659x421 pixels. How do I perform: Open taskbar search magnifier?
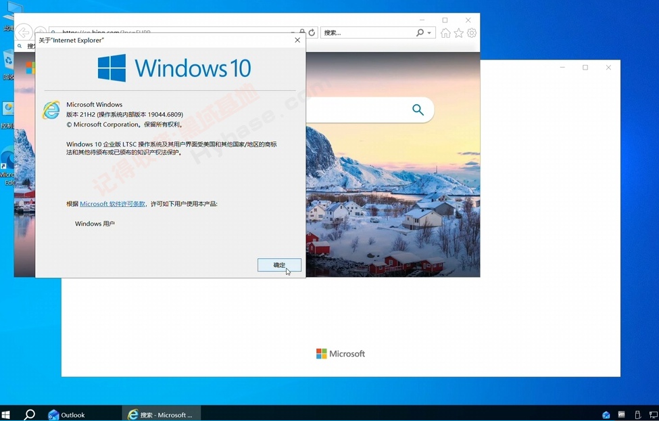point(30,415)
